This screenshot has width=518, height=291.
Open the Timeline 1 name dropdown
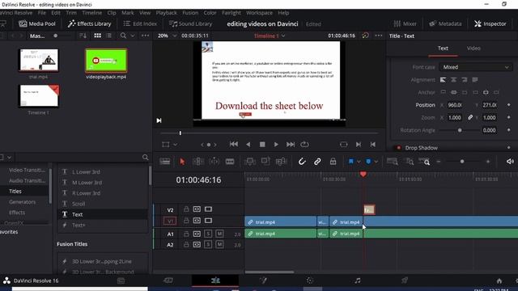(x=270, y=36)
